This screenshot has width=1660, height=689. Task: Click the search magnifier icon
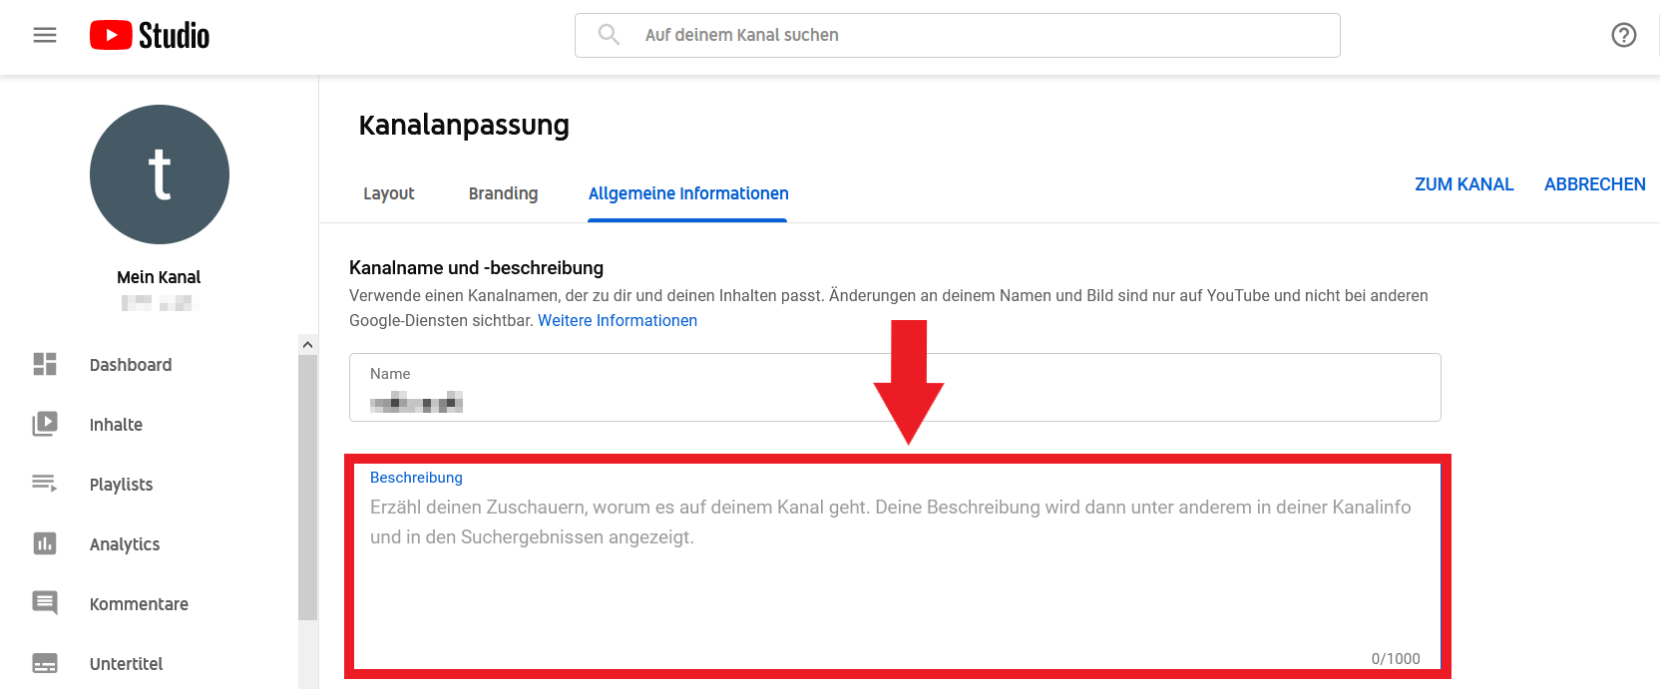609,35
